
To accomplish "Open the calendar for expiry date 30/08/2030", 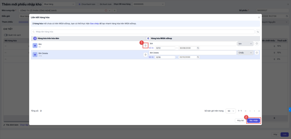I will [x=198, y=48].
